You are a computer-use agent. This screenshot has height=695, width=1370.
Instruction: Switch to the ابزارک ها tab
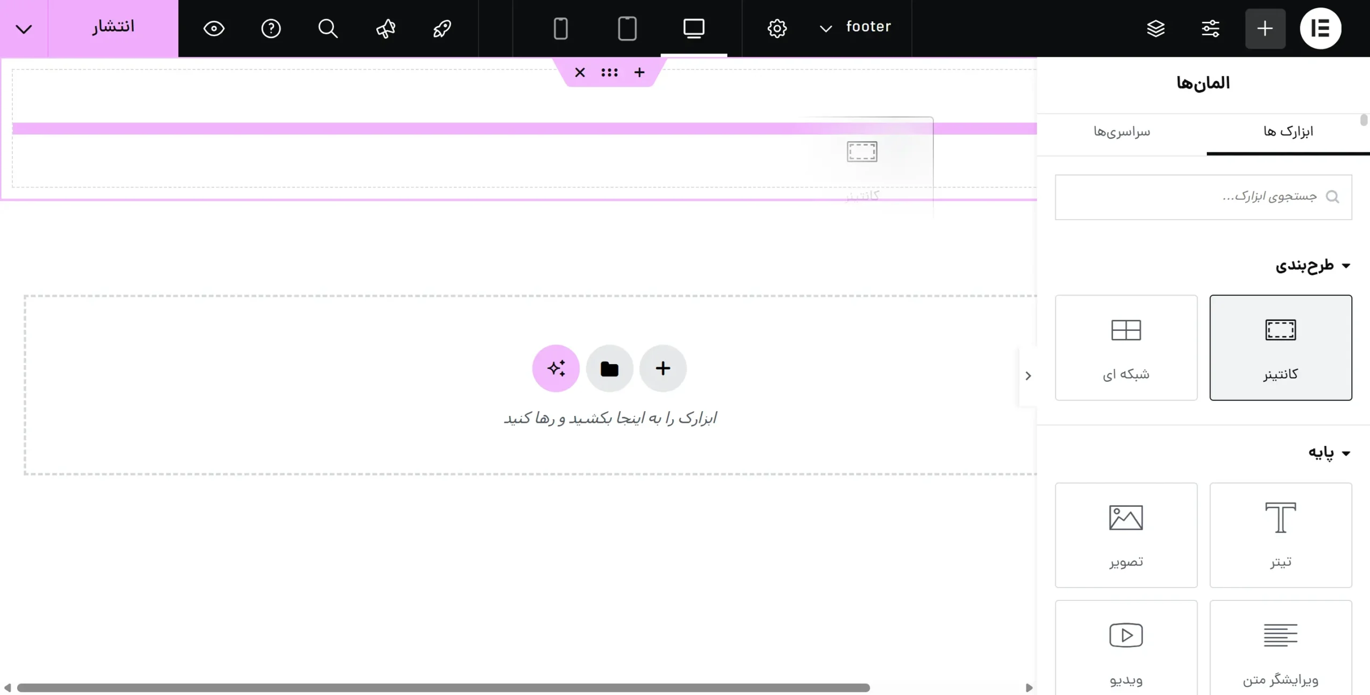point(1288,132)
